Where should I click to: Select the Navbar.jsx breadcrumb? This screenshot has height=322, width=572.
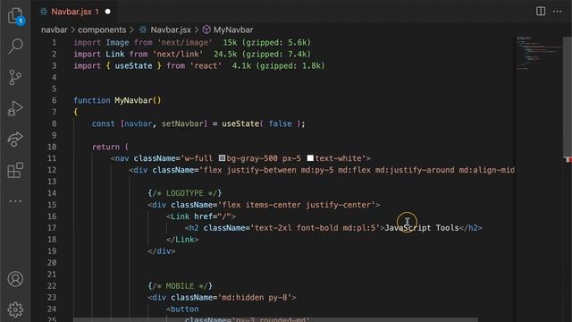(x=171, y=30)
